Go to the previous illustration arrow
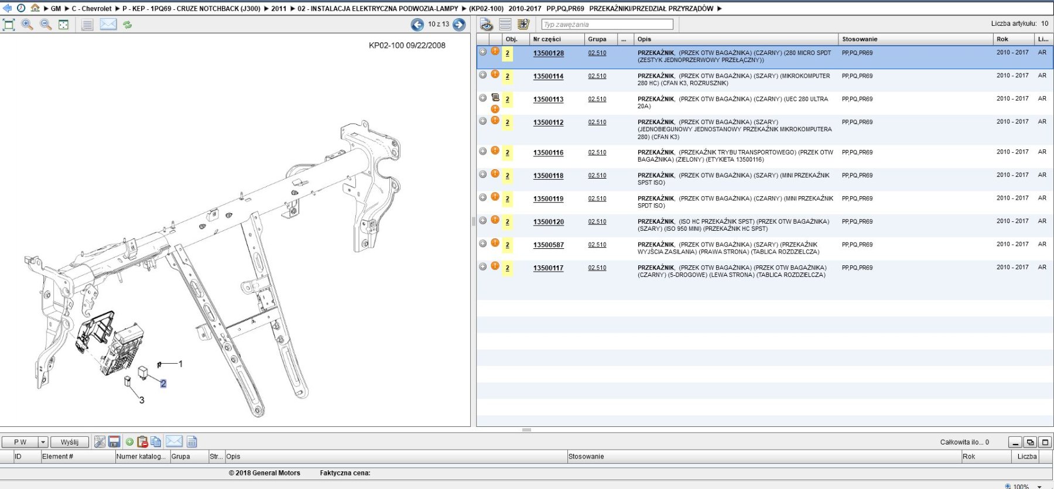This screenshot has width=1054, height=489. (x=417, y=25)
